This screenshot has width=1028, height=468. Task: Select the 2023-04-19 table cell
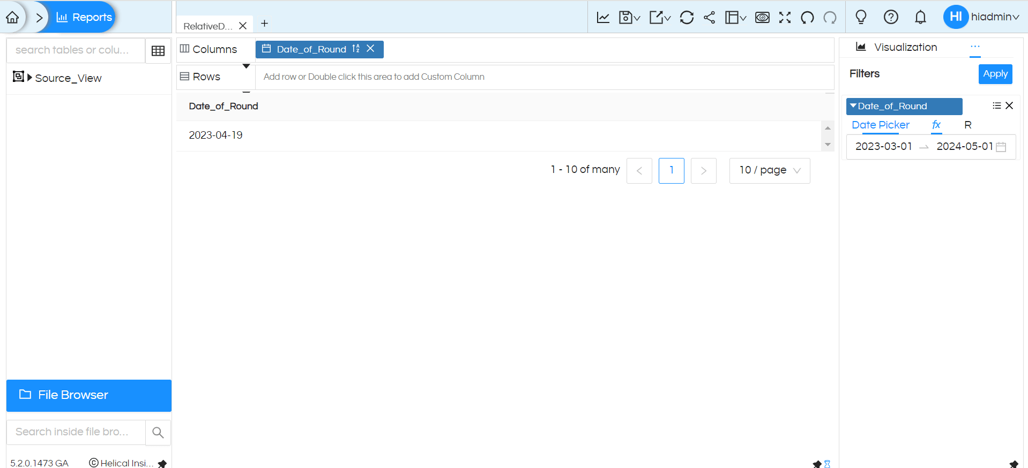215,135
